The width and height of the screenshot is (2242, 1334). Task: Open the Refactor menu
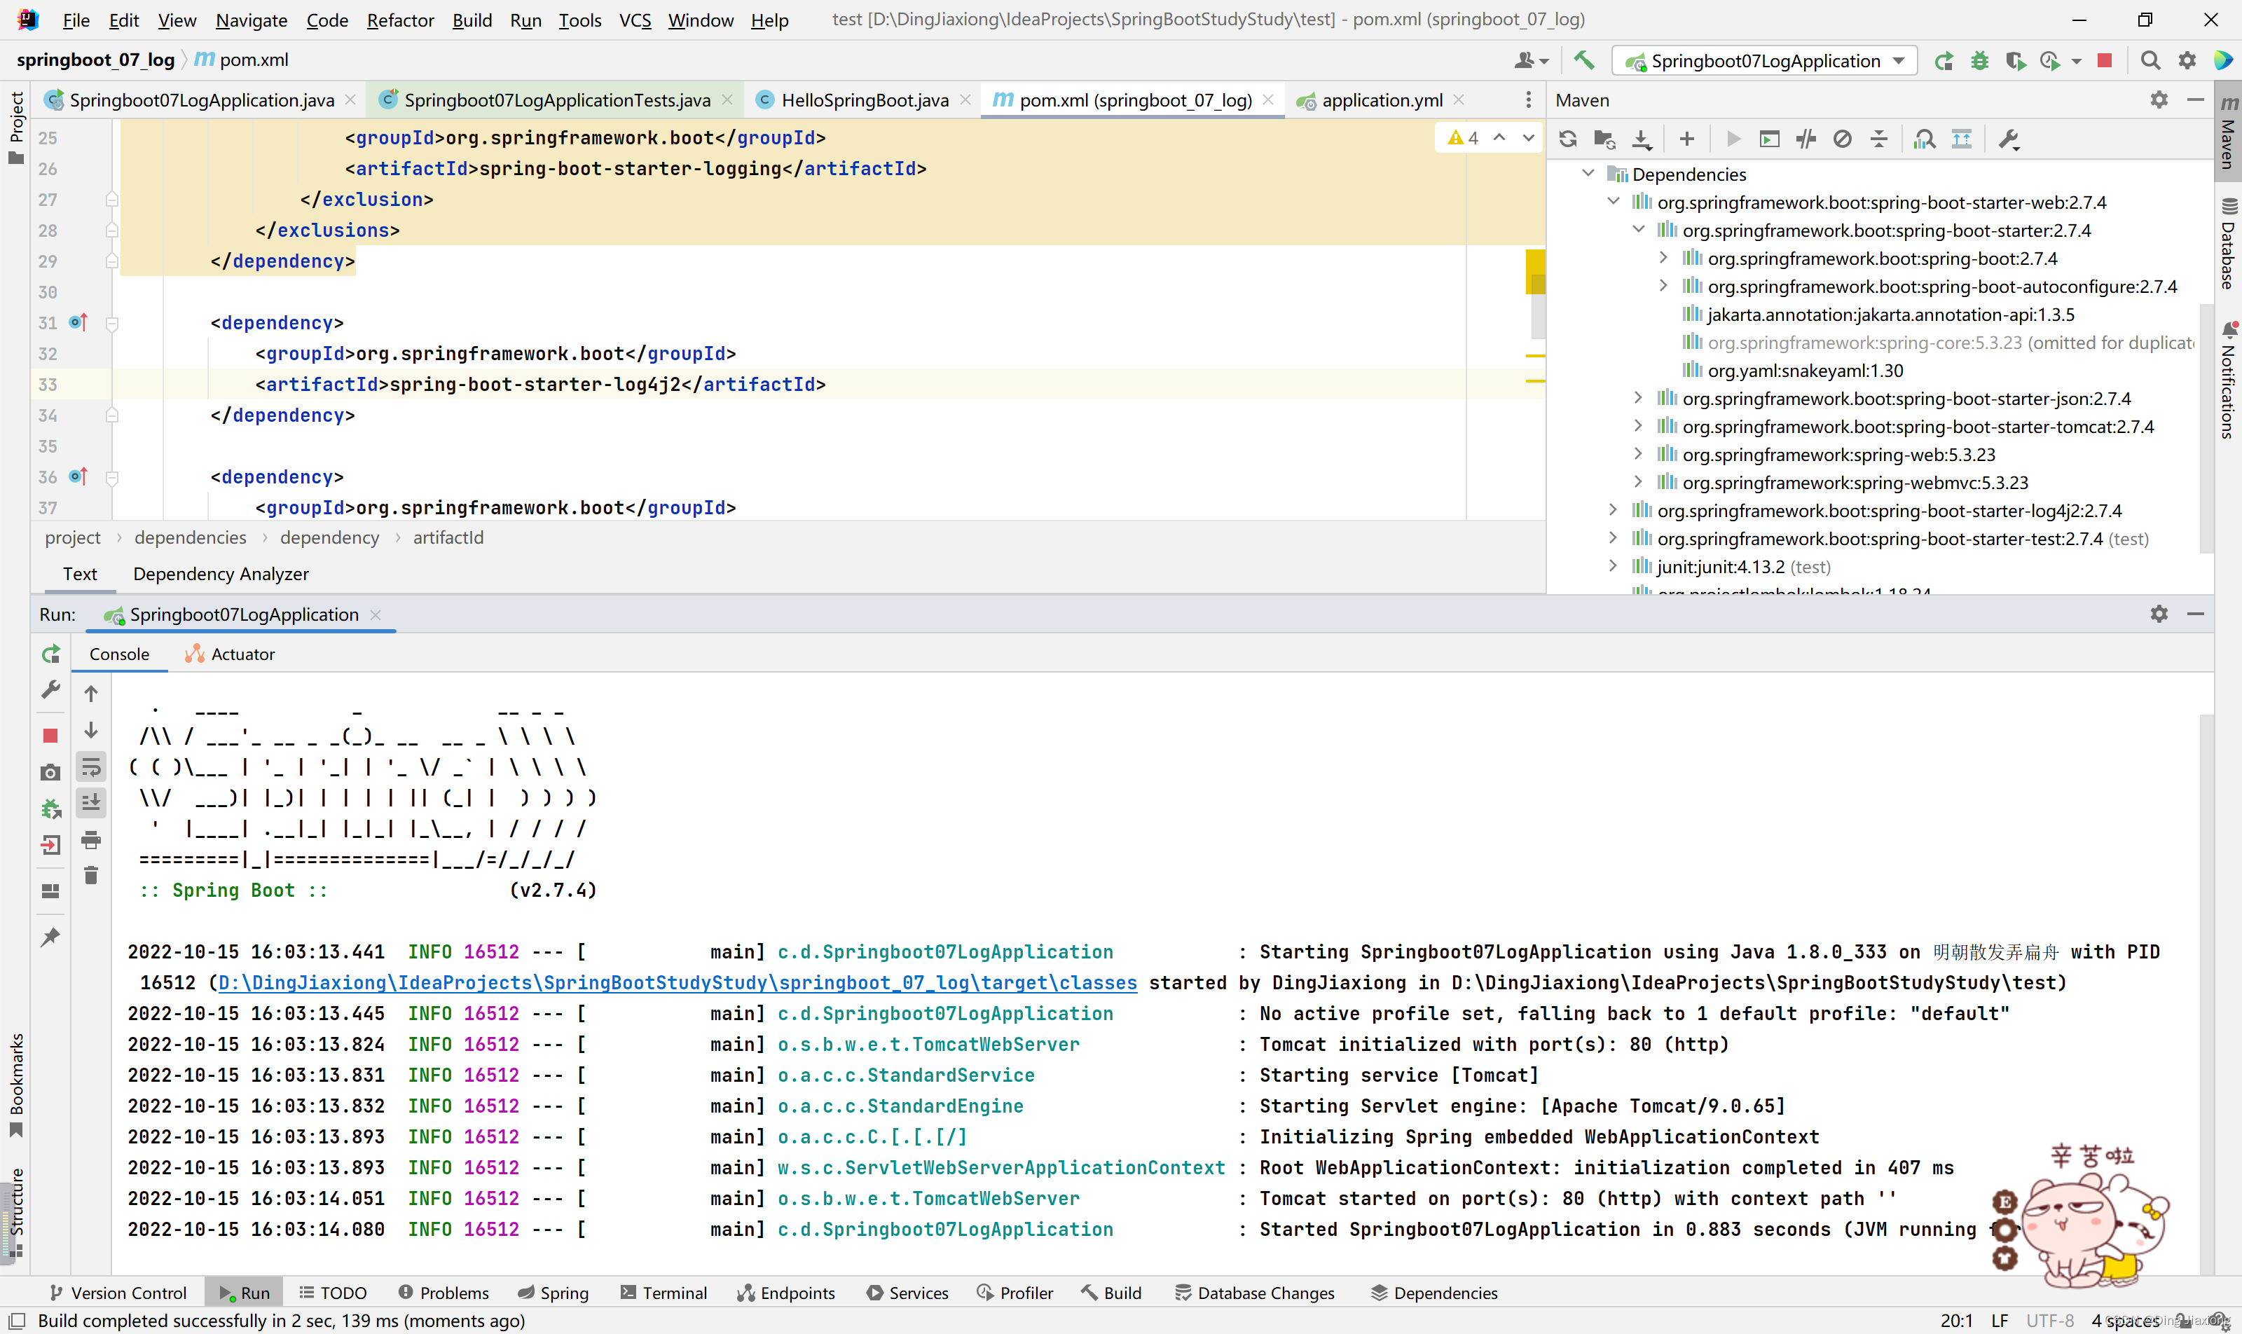tap(400, 20)
